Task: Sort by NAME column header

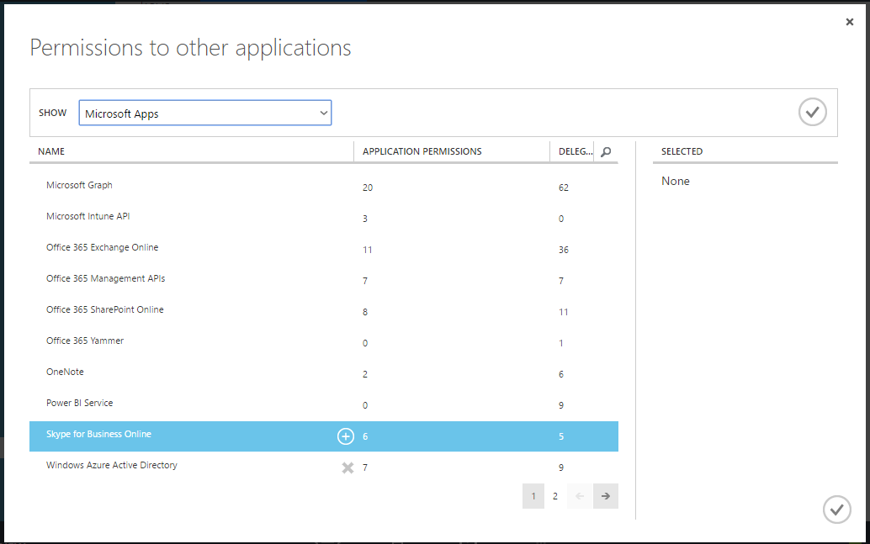Action: click(51, 151)
